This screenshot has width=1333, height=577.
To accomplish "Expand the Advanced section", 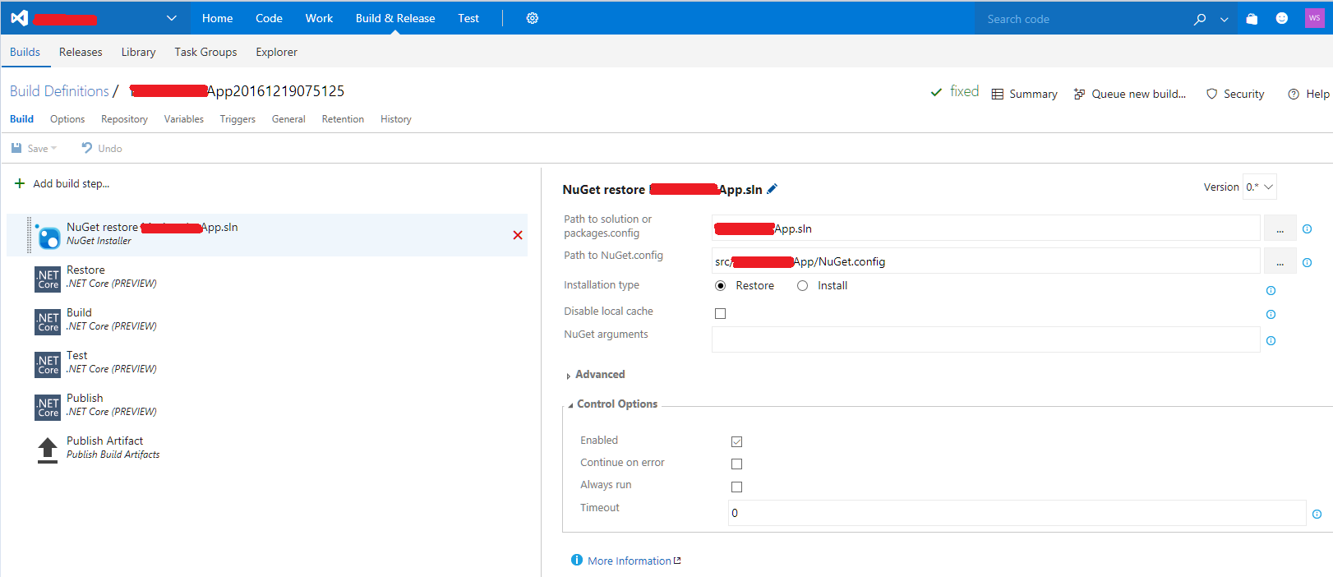I will pyautogui.click(x=599, y=375).
